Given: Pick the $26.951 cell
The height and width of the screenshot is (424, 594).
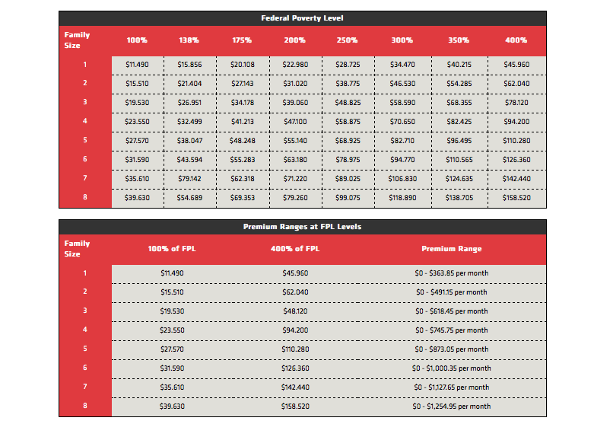Looking at the screenshot, I should [x=189, y=103].
